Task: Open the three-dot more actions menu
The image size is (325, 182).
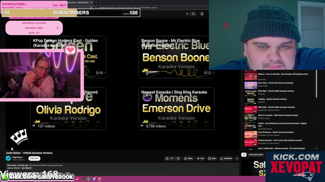Action: click(x=237, y=158)
